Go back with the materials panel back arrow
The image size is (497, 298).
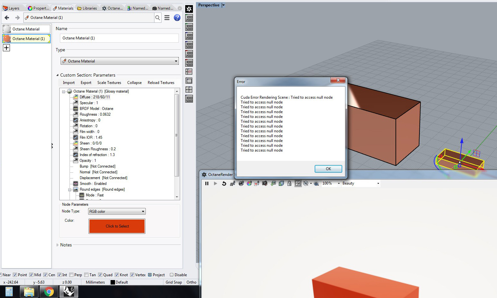click(7, 18)
